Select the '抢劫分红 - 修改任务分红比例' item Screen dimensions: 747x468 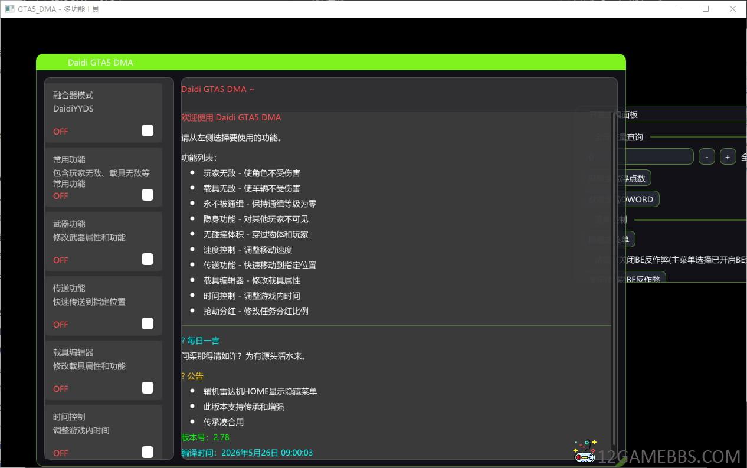[x=256, y=311]
